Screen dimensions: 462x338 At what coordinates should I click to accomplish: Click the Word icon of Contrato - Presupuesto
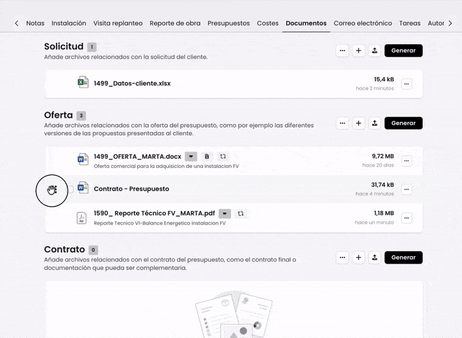[x=83, y=187]
